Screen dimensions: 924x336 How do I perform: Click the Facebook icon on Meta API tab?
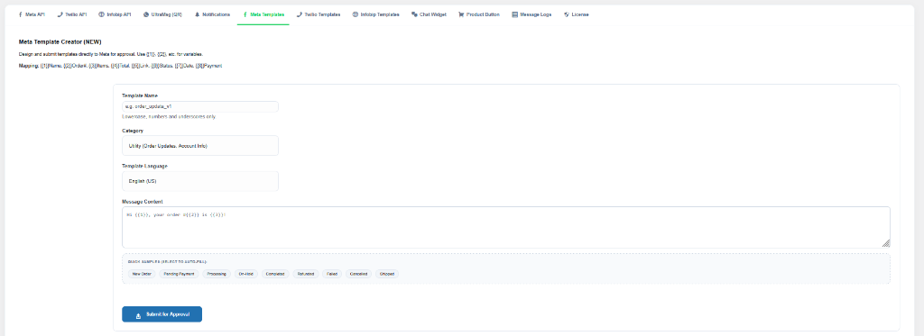tap(21, 14)
